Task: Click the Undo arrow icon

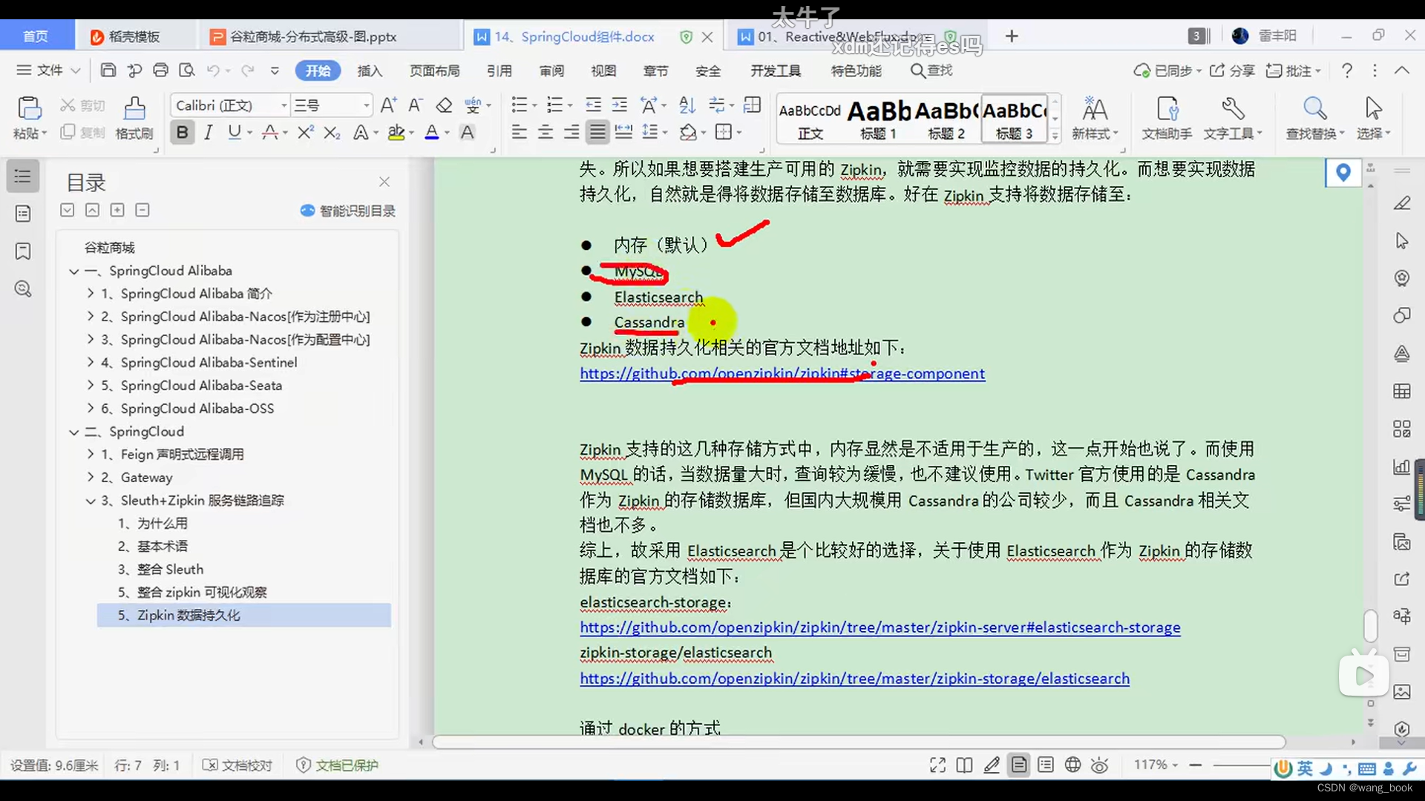Action: click(213, 70)
